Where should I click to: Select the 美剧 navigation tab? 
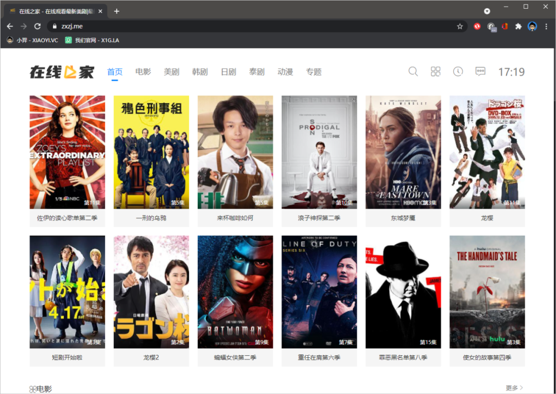171,72
